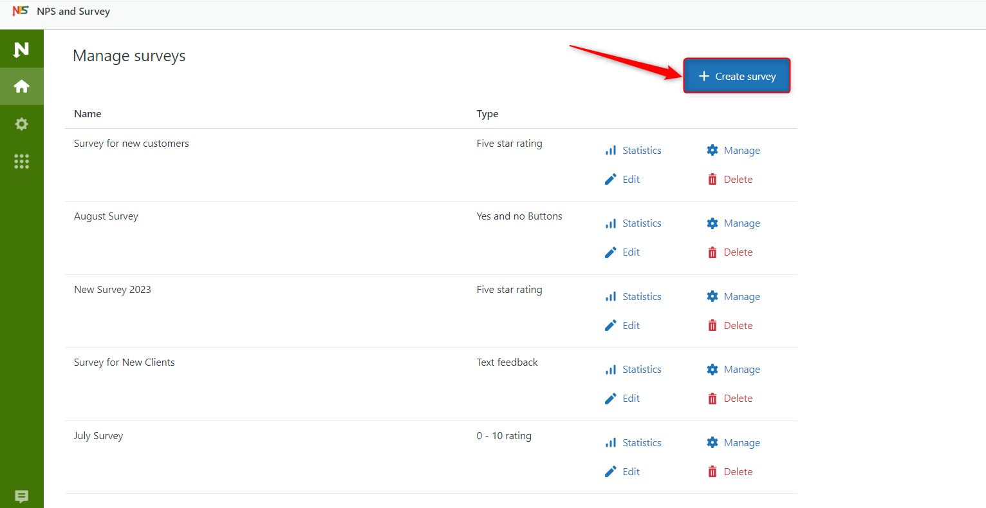Select the pencil icon for New Survey 2023
Screen dimensions: 986x508
point(610,325)
